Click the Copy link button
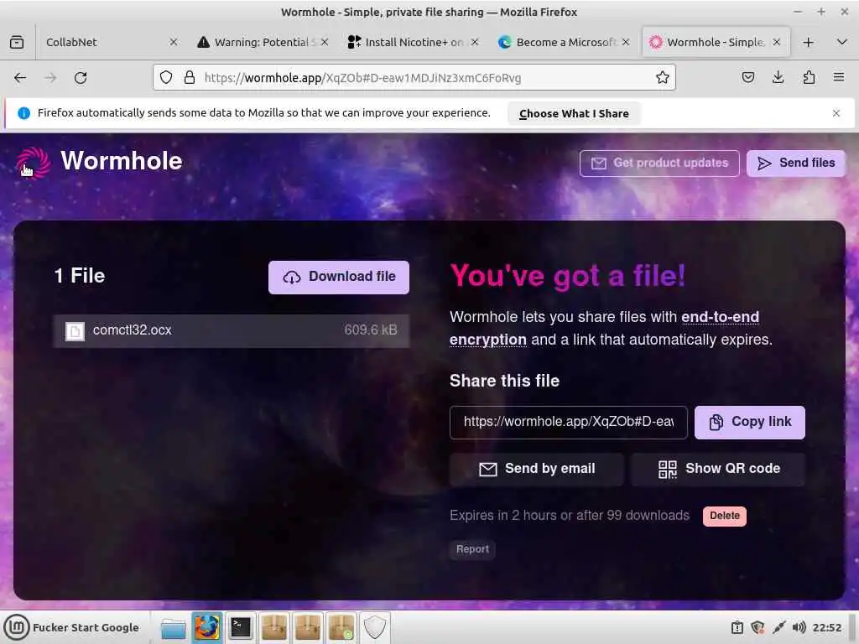The image size is (859, 644). [749, 423]
